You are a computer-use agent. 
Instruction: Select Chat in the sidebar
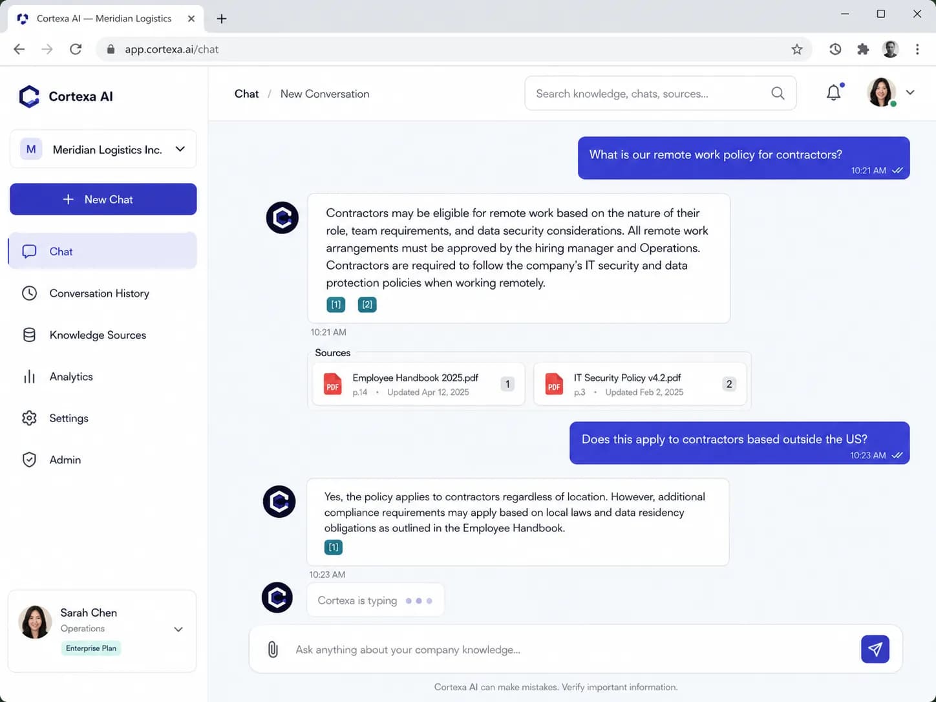[x=103, y=251]
